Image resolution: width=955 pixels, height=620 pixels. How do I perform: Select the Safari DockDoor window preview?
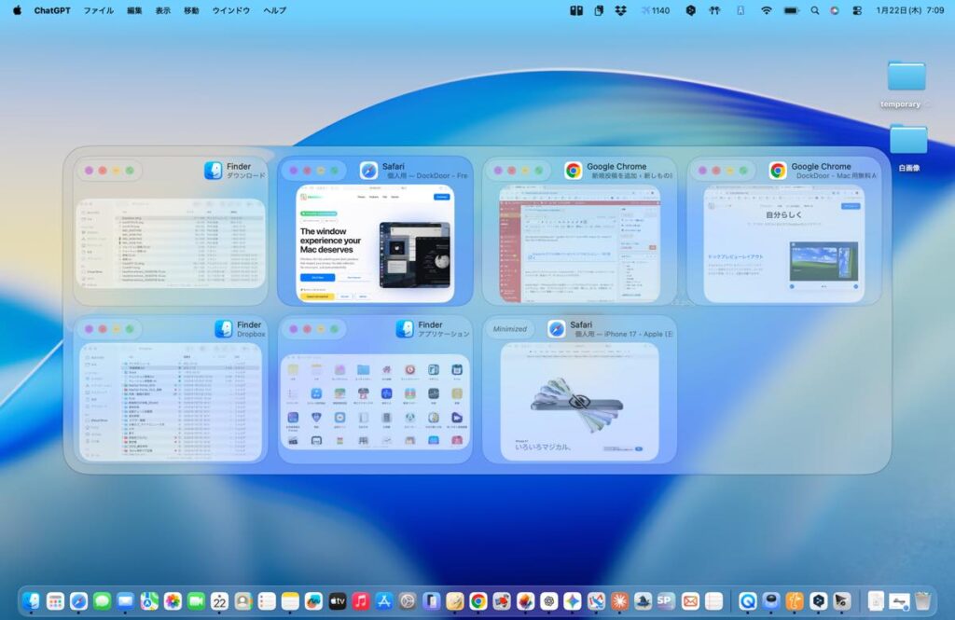click(375, 242)
